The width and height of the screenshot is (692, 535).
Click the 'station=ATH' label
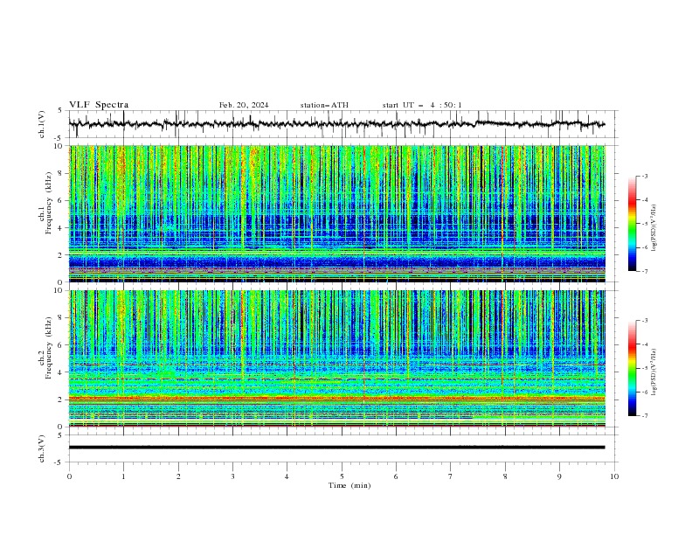[x=324, y=105]
